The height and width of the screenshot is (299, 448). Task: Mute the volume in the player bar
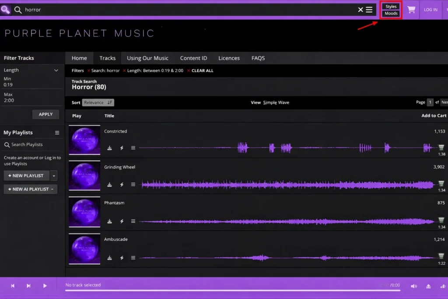413,285
